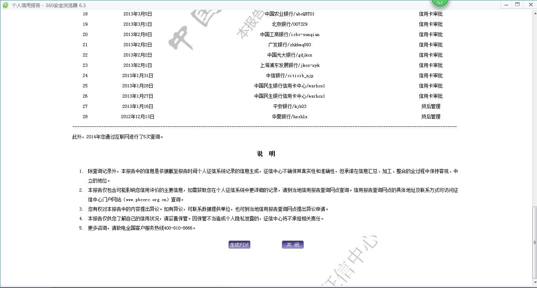Click 信用卡审批 in the 中国农业银行 row

(431, 14)
